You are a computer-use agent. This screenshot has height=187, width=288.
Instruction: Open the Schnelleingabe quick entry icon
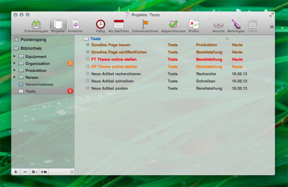click(x=36, y=24)
